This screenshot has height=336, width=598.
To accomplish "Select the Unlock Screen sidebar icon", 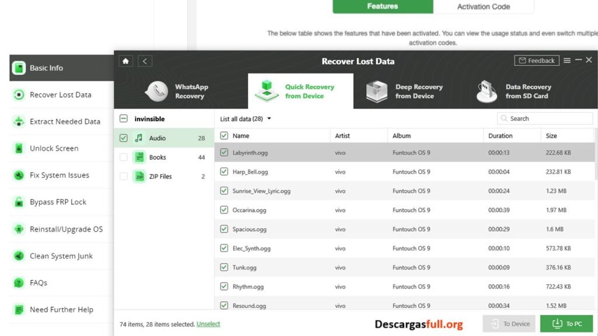I will coord(19,148).
